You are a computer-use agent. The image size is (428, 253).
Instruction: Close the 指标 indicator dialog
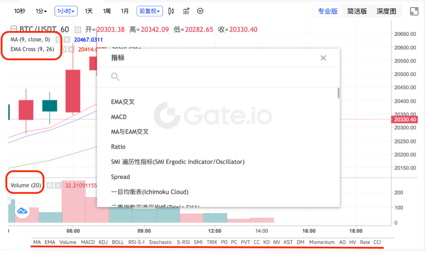323,58
